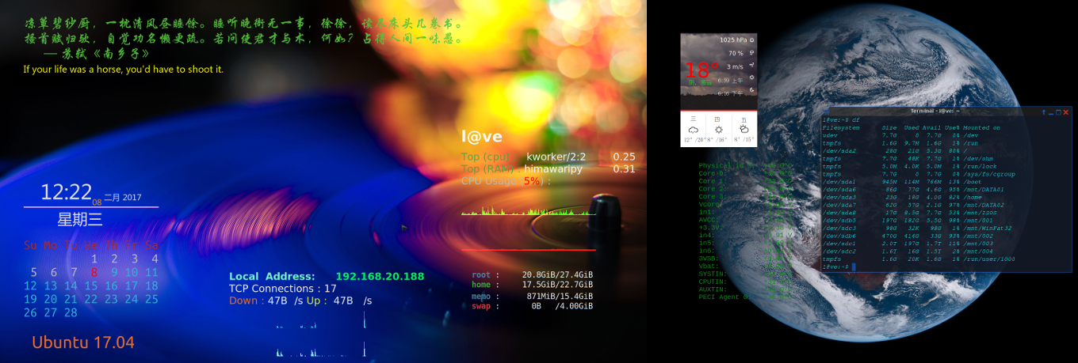Click the Down network speed label

point(246,301)
